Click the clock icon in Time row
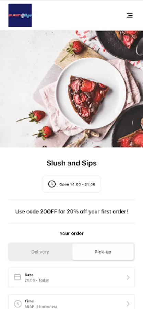143x309 pixels. tap(18, 304)
